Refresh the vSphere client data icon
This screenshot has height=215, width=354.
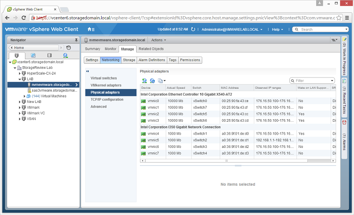point(193,29)
